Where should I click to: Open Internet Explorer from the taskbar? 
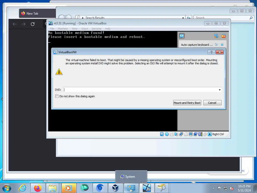[x=22, y=188]
